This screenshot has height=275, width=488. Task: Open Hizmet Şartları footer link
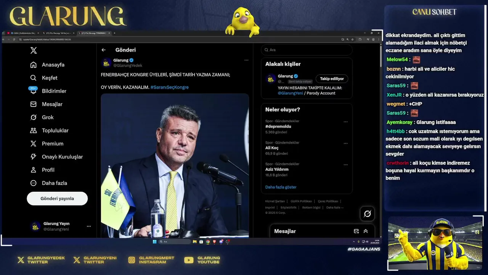[275, 201]
